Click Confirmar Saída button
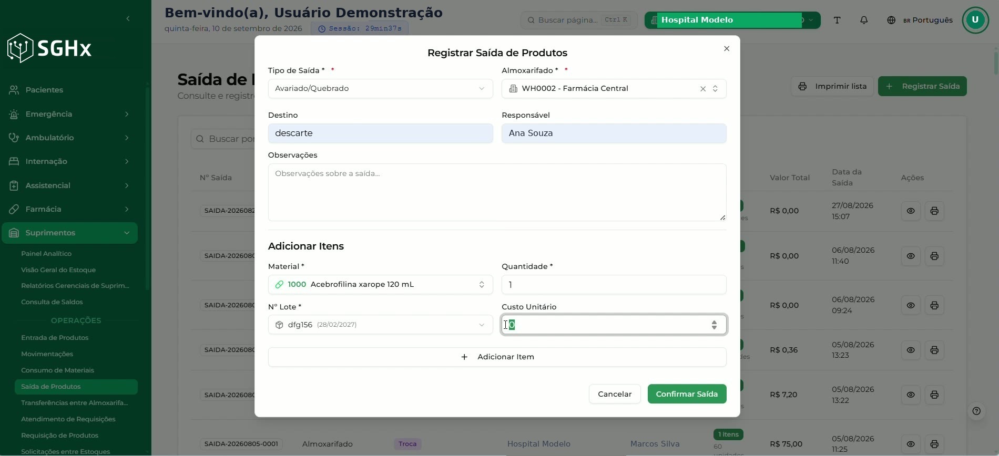This screenshot has width=999, height=456. (687, 394)
